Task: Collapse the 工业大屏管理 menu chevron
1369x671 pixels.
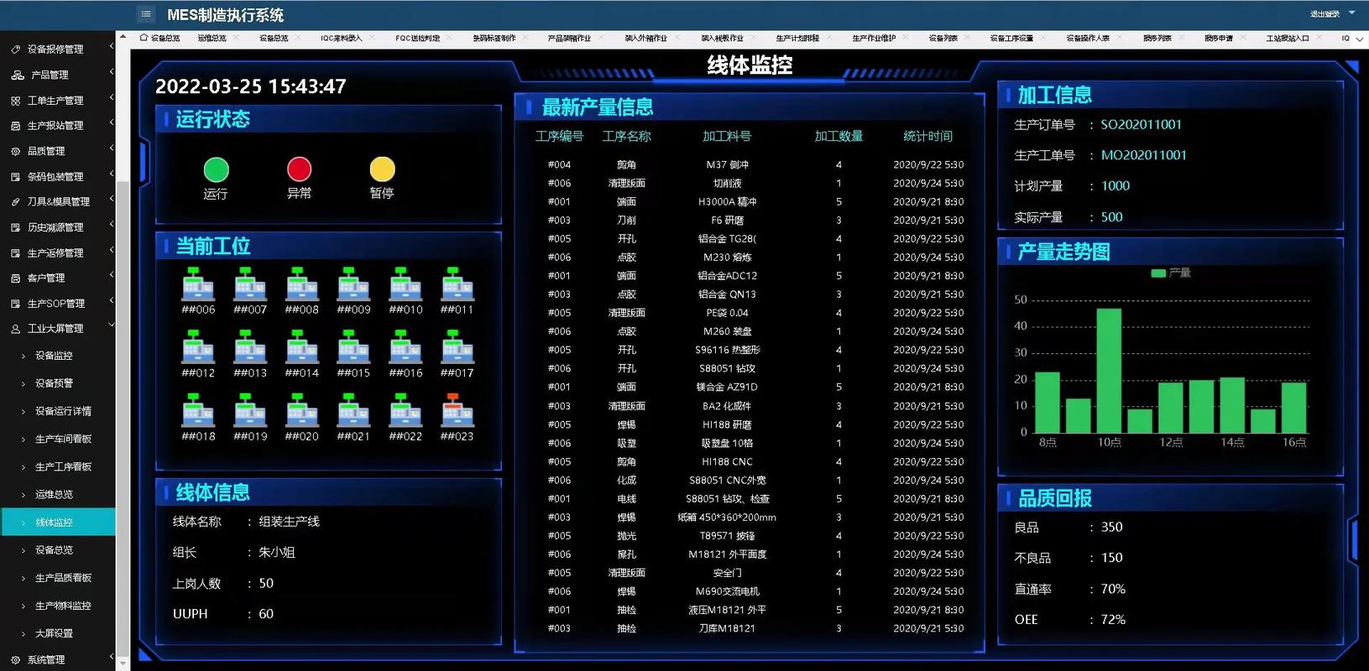Action: point(111,326)
